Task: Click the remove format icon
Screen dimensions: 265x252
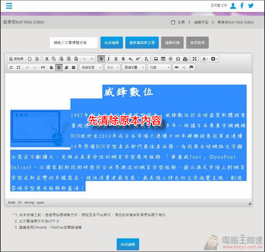Action: pos(146,59)
